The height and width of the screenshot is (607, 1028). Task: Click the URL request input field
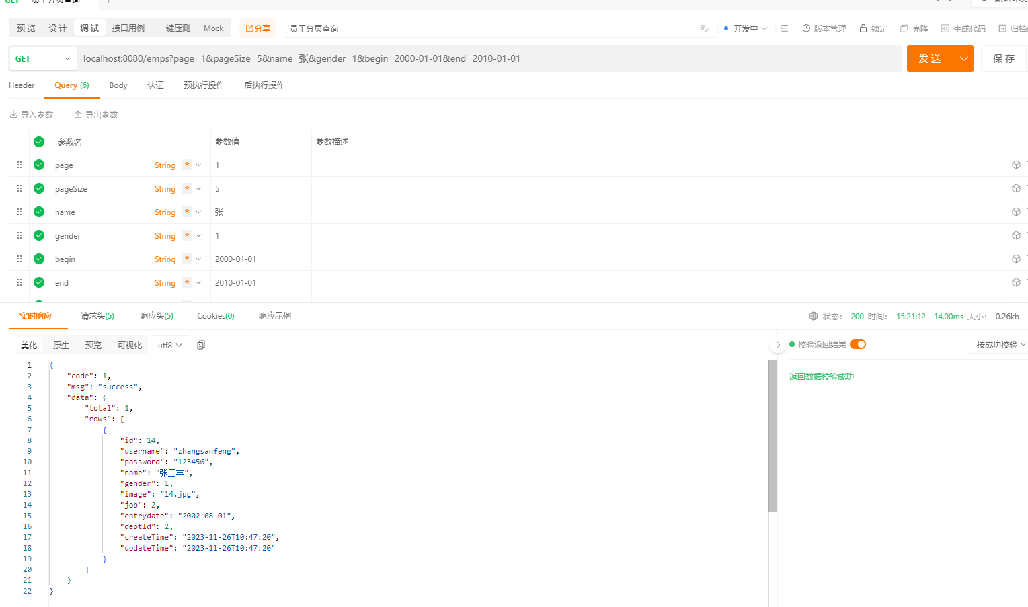click(x=471, y=58)
